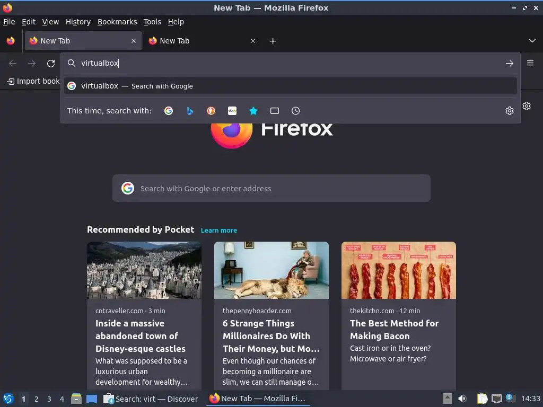
Task: Open the abandoned Disney-esque castles thumbnail
Action: coord(144,270)
